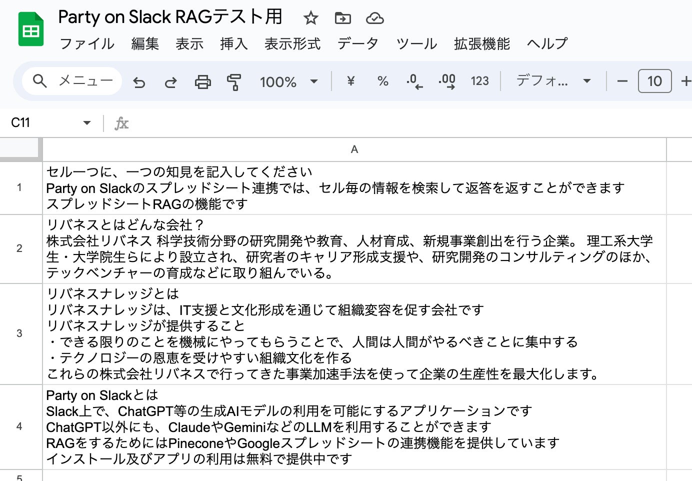Select row 2 header

tap(19, 248)
